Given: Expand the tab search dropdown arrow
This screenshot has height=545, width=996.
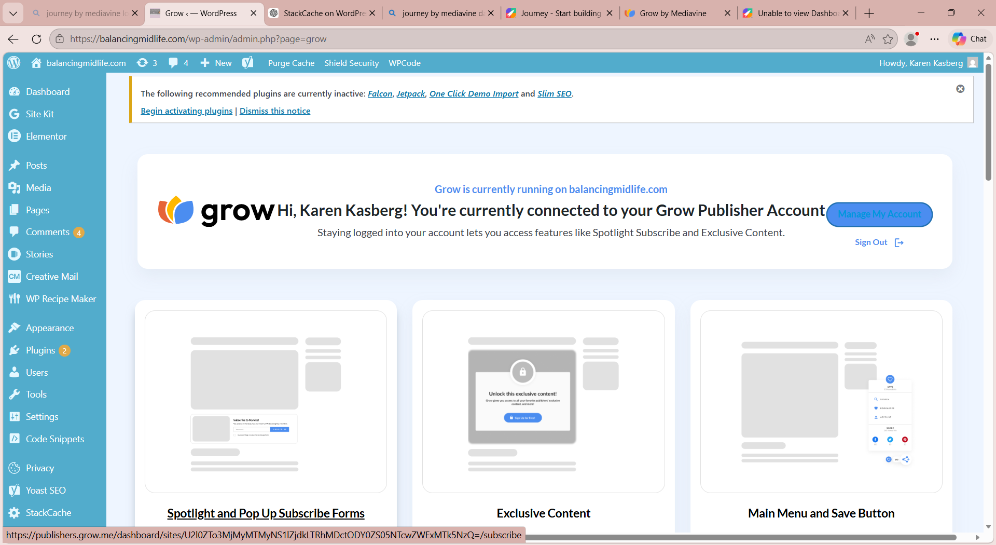Looking at the screenshot, I should tap(13, 13).
